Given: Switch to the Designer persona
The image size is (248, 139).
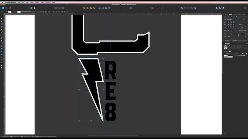Looking at the screenshot, I should click(3, 8).
